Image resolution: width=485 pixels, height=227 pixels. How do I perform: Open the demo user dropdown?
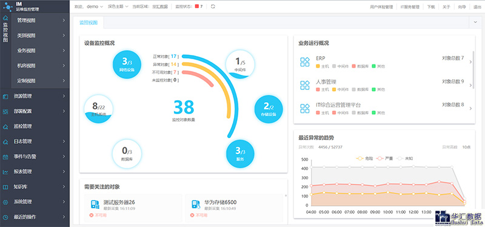(95, 7)
